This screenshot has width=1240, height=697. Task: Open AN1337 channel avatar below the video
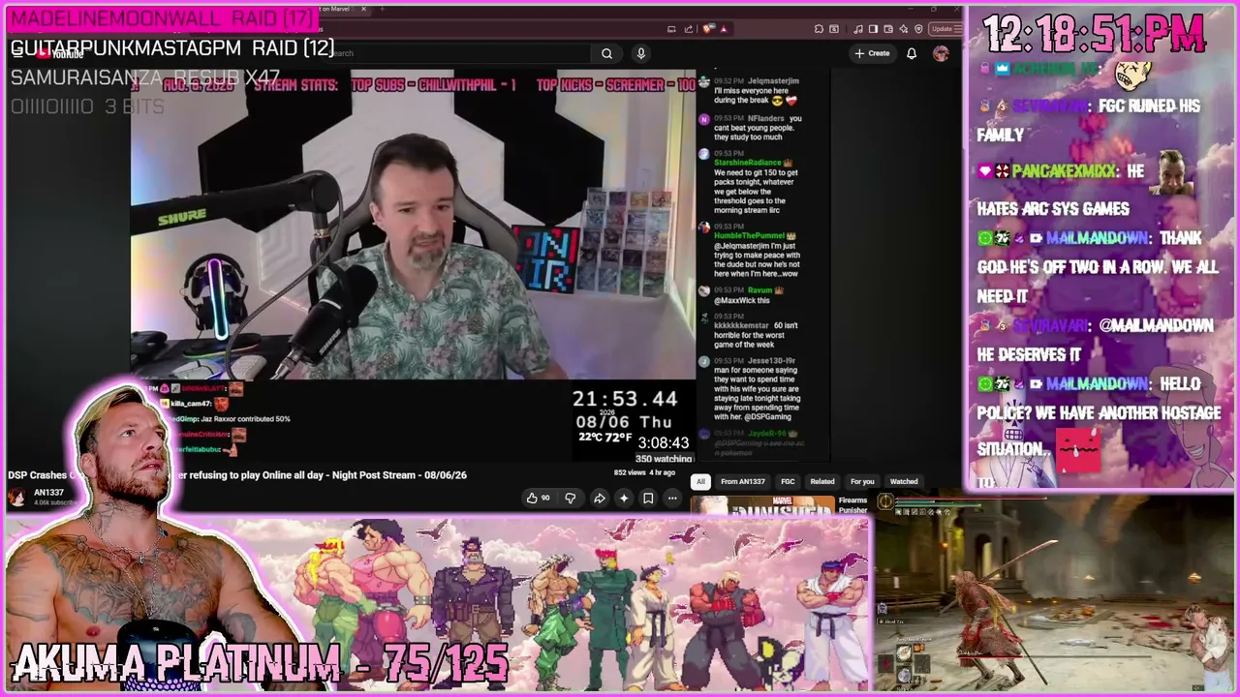pyautogui.click(x=17, y=498)
